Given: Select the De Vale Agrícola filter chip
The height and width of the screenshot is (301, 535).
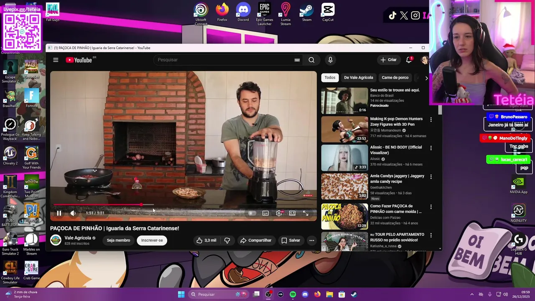Looking at the screenshot, I should coord(359,78).
